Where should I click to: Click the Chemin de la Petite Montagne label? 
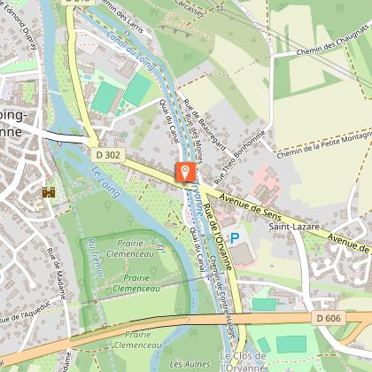(324, 144)
